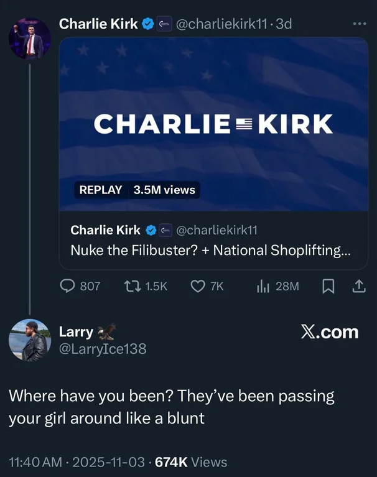Click the Larry display name
Viewport: 377px width, 477px height.
[76, 332]
